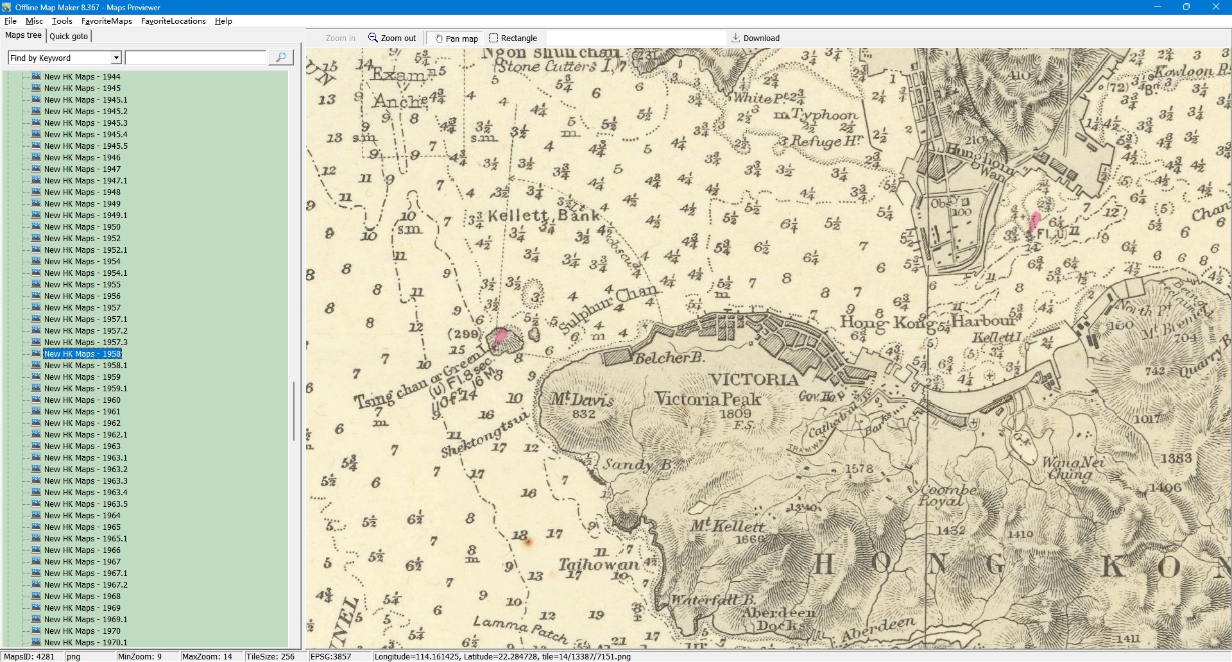Select New HK Maps - 1967.2 entry
1232x662 pixels.
(x=85, y=584)
